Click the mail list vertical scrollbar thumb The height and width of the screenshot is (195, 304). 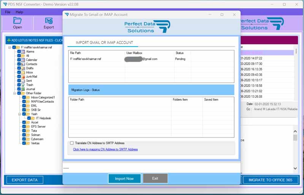296,51
